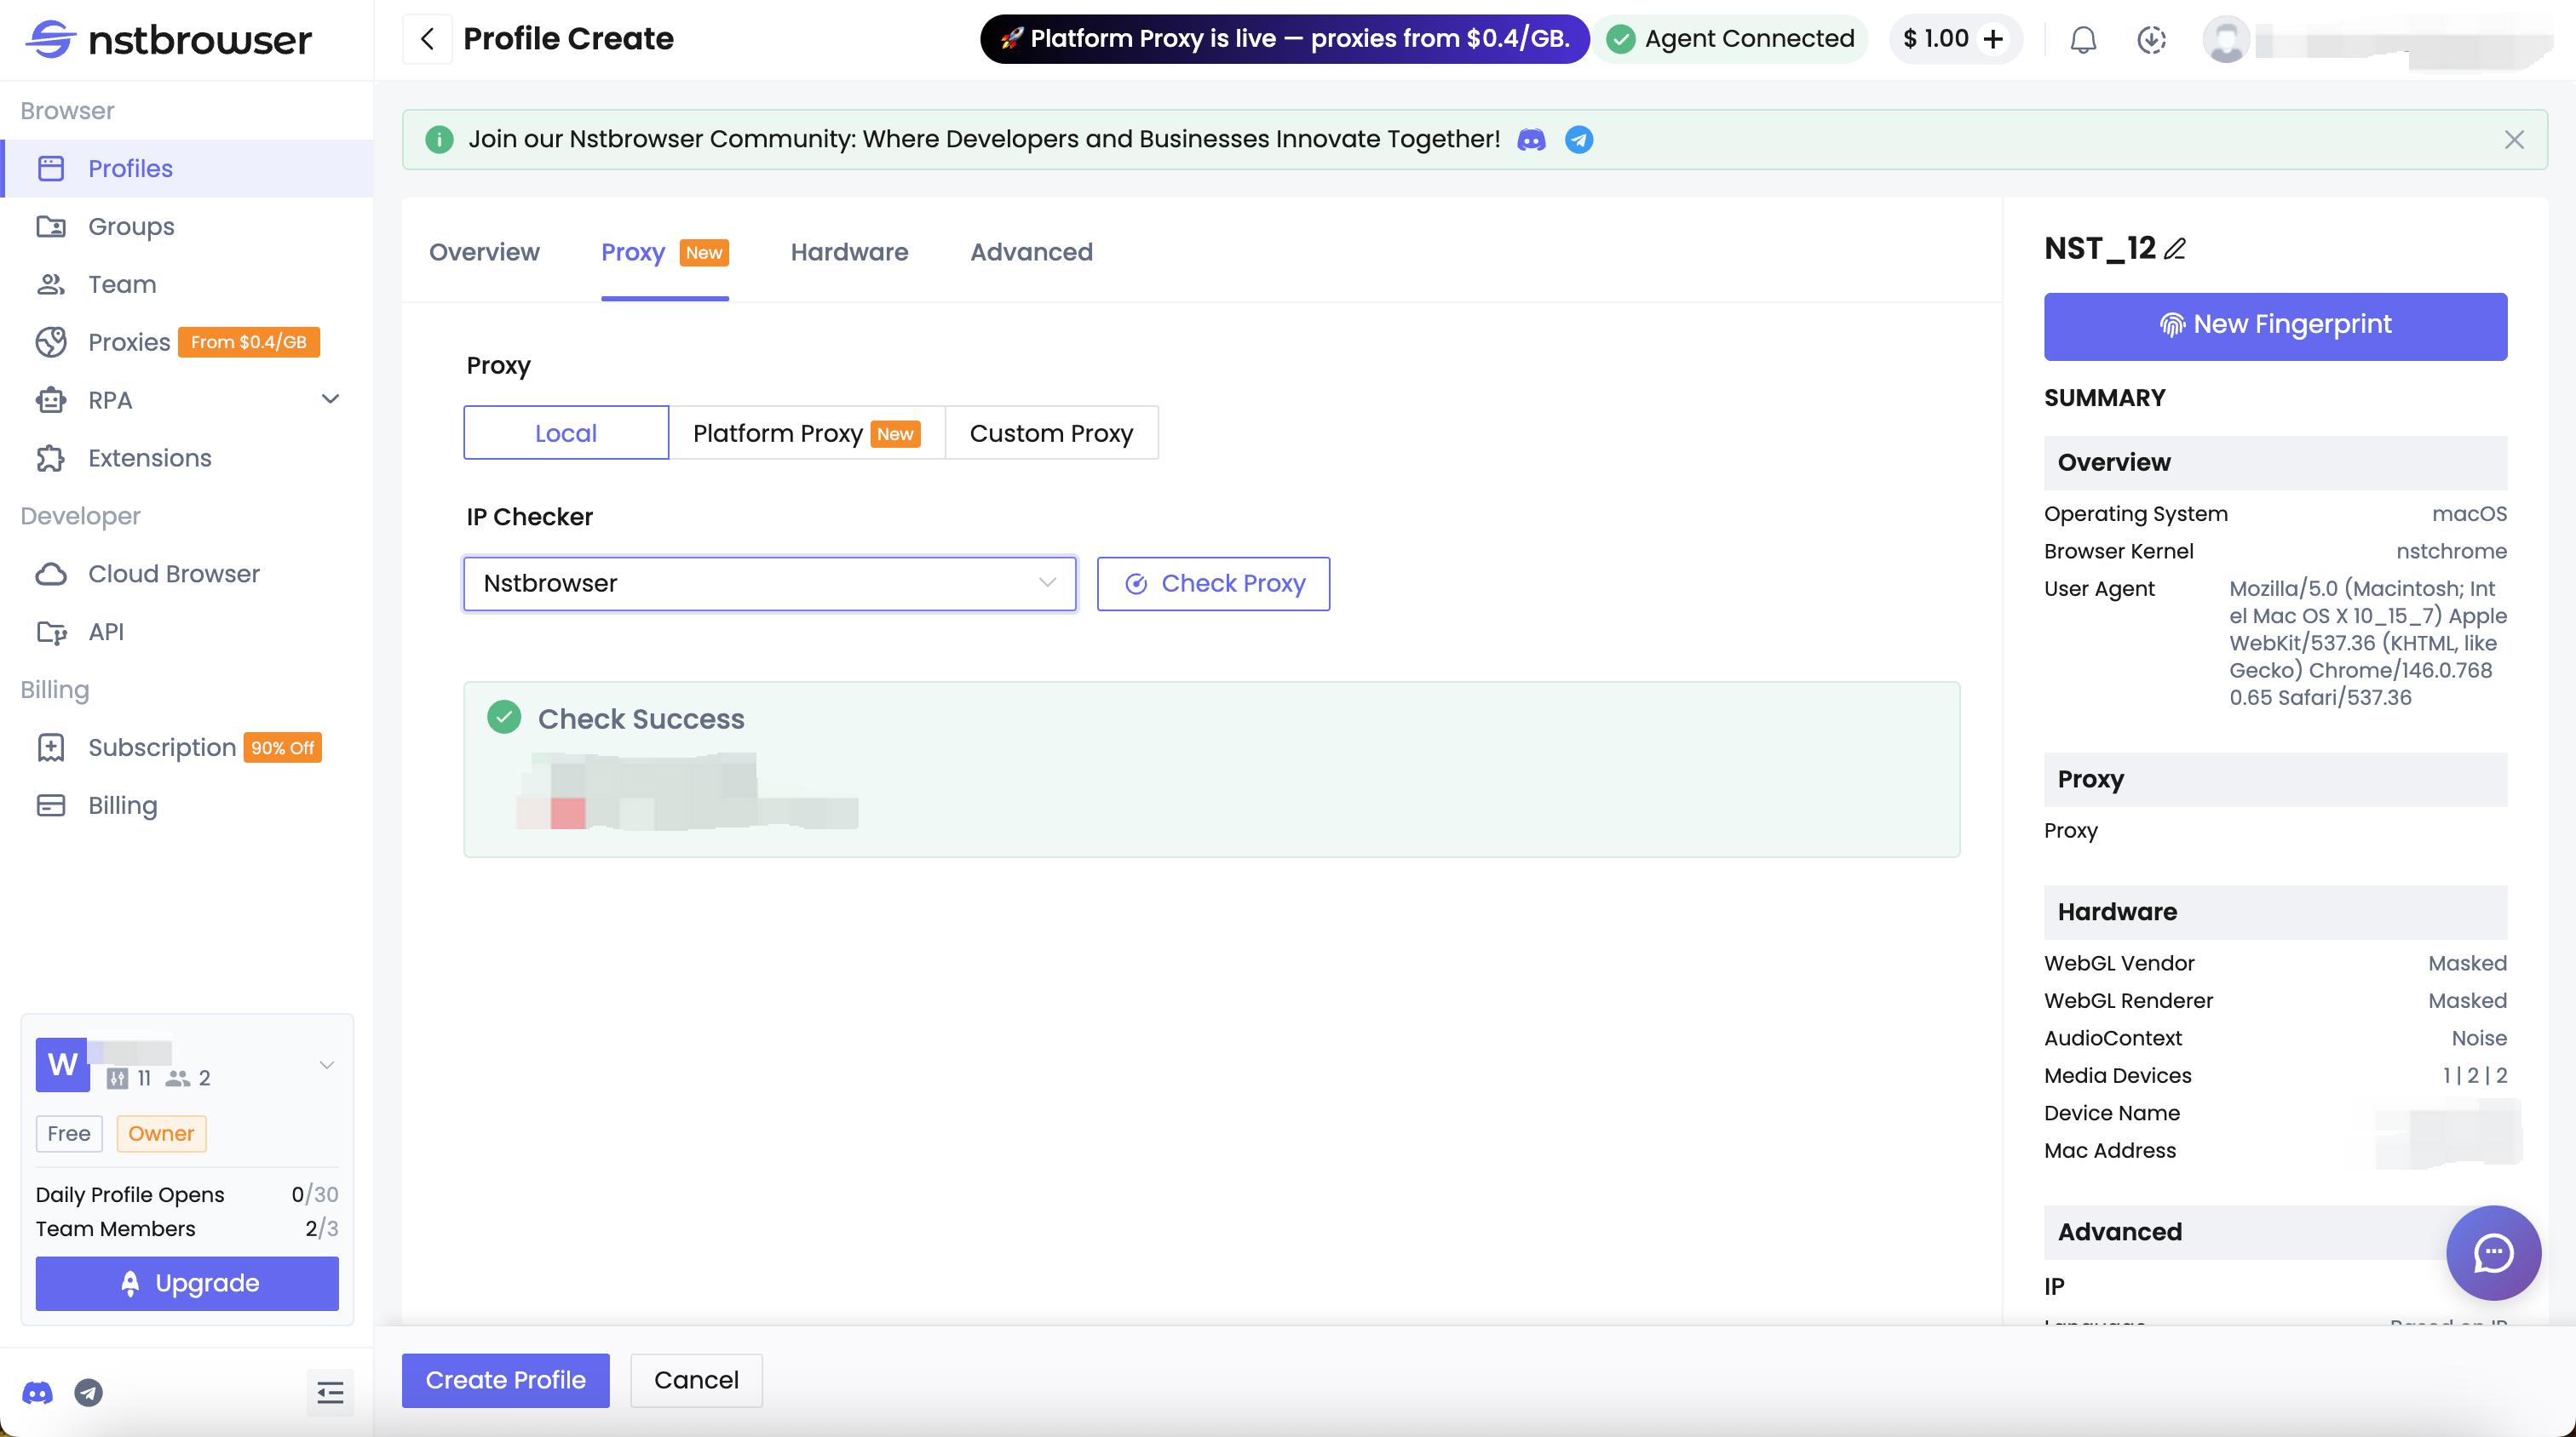Click the Check Proxy button
Screen dimensions: 2576x1437
[x=1213, y=584]
